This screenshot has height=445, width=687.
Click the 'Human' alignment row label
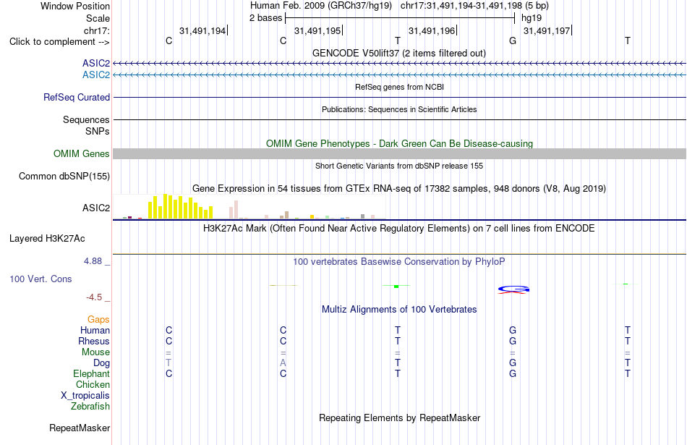coord(95,330)
